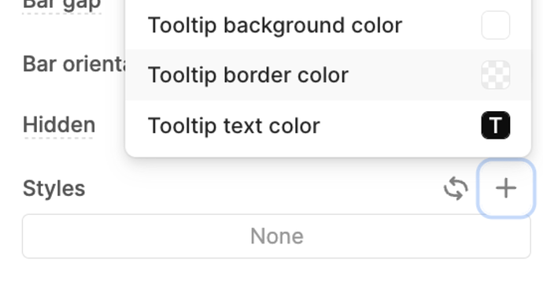The height and width of the screenshot is (289, 543).
Task: Pick the white Tooltip background color swatch
Action: coord(496,25)
